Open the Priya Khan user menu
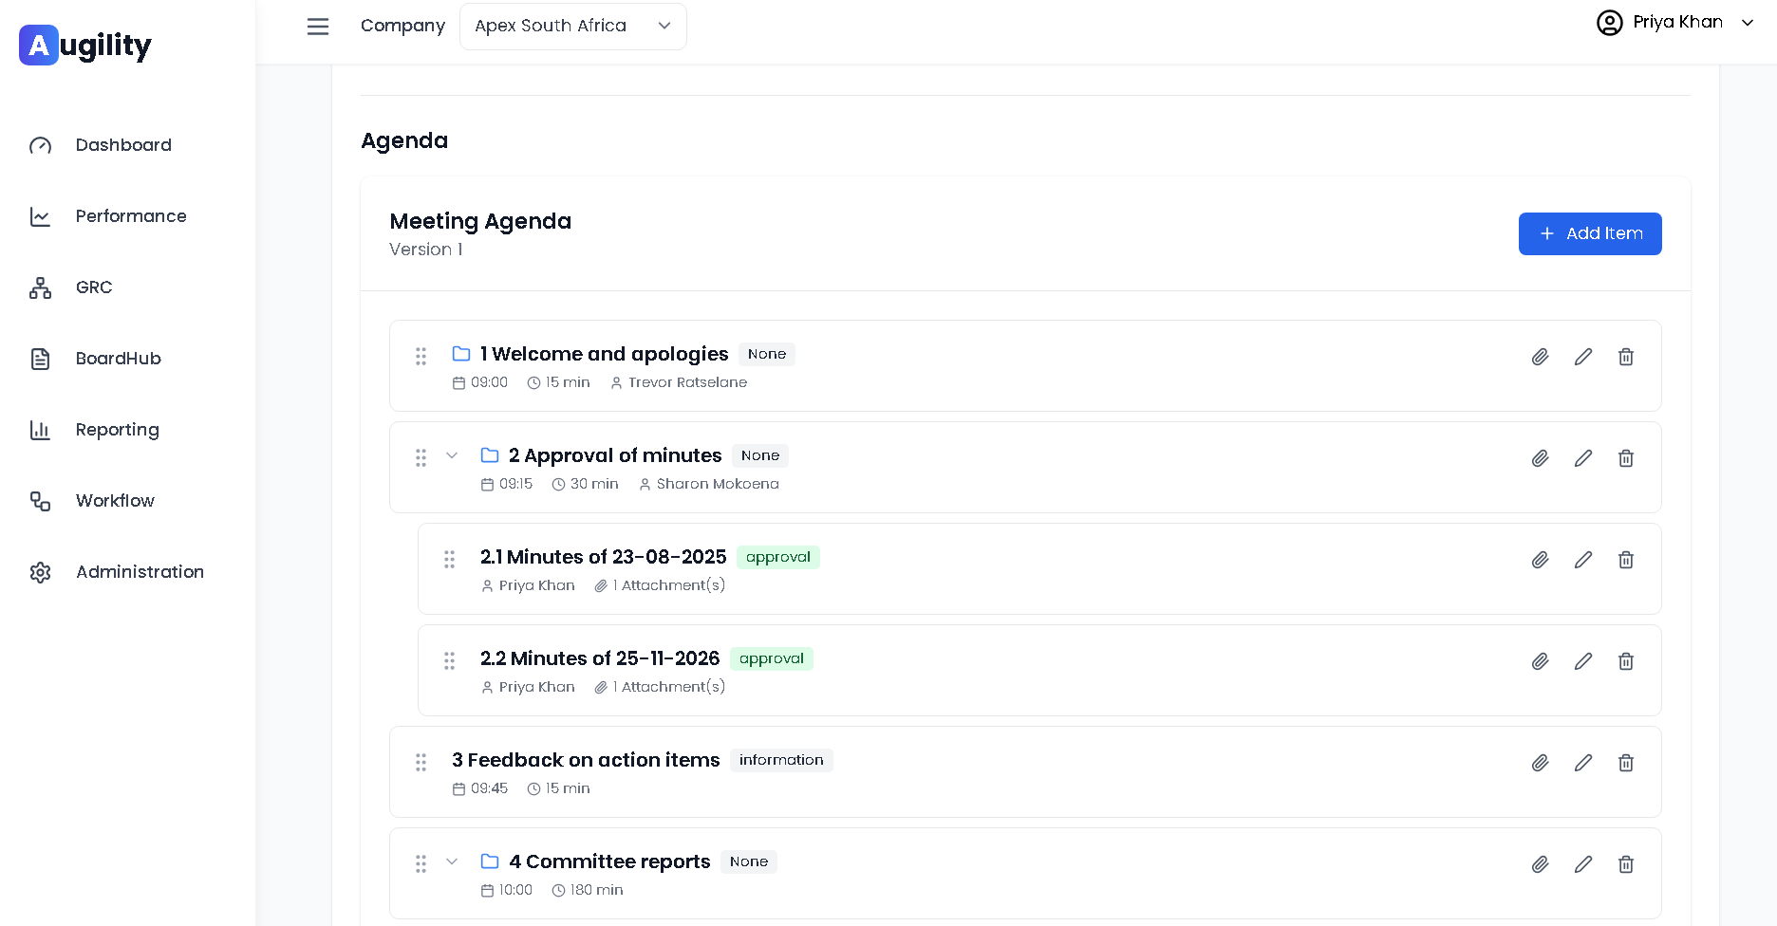 pyautogui.click(x=1675, y=23)
